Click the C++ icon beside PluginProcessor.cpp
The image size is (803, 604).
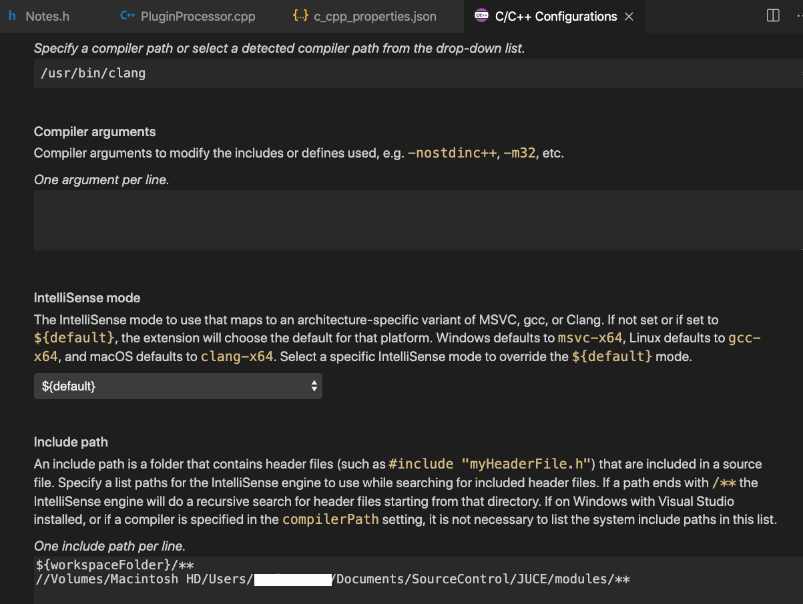127,16
